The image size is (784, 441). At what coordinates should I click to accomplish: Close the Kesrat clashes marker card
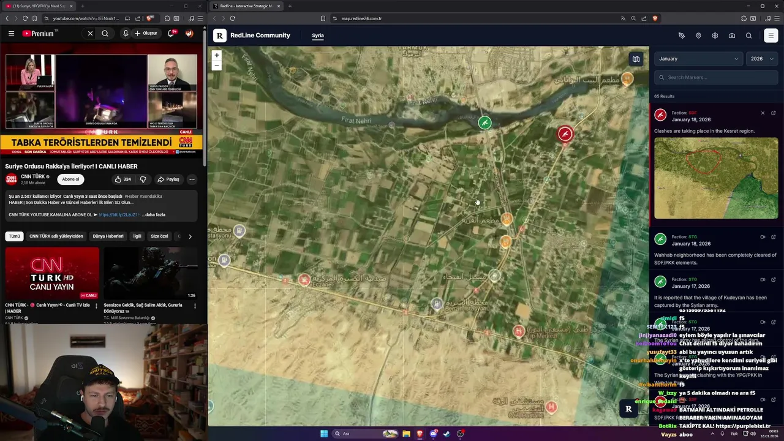click(763, 113)
